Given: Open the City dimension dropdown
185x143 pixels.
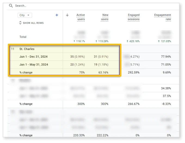Looking at the screenshot, I should [x=25, y=15].
